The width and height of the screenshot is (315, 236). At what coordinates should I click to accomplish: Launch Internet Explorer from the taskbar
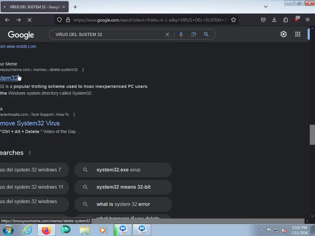[x=27, y=230]
